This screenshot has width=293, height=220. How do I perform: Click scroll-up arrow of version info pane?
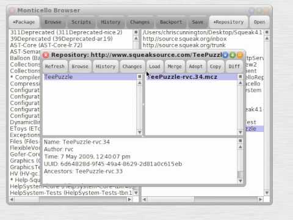point(241,147)
